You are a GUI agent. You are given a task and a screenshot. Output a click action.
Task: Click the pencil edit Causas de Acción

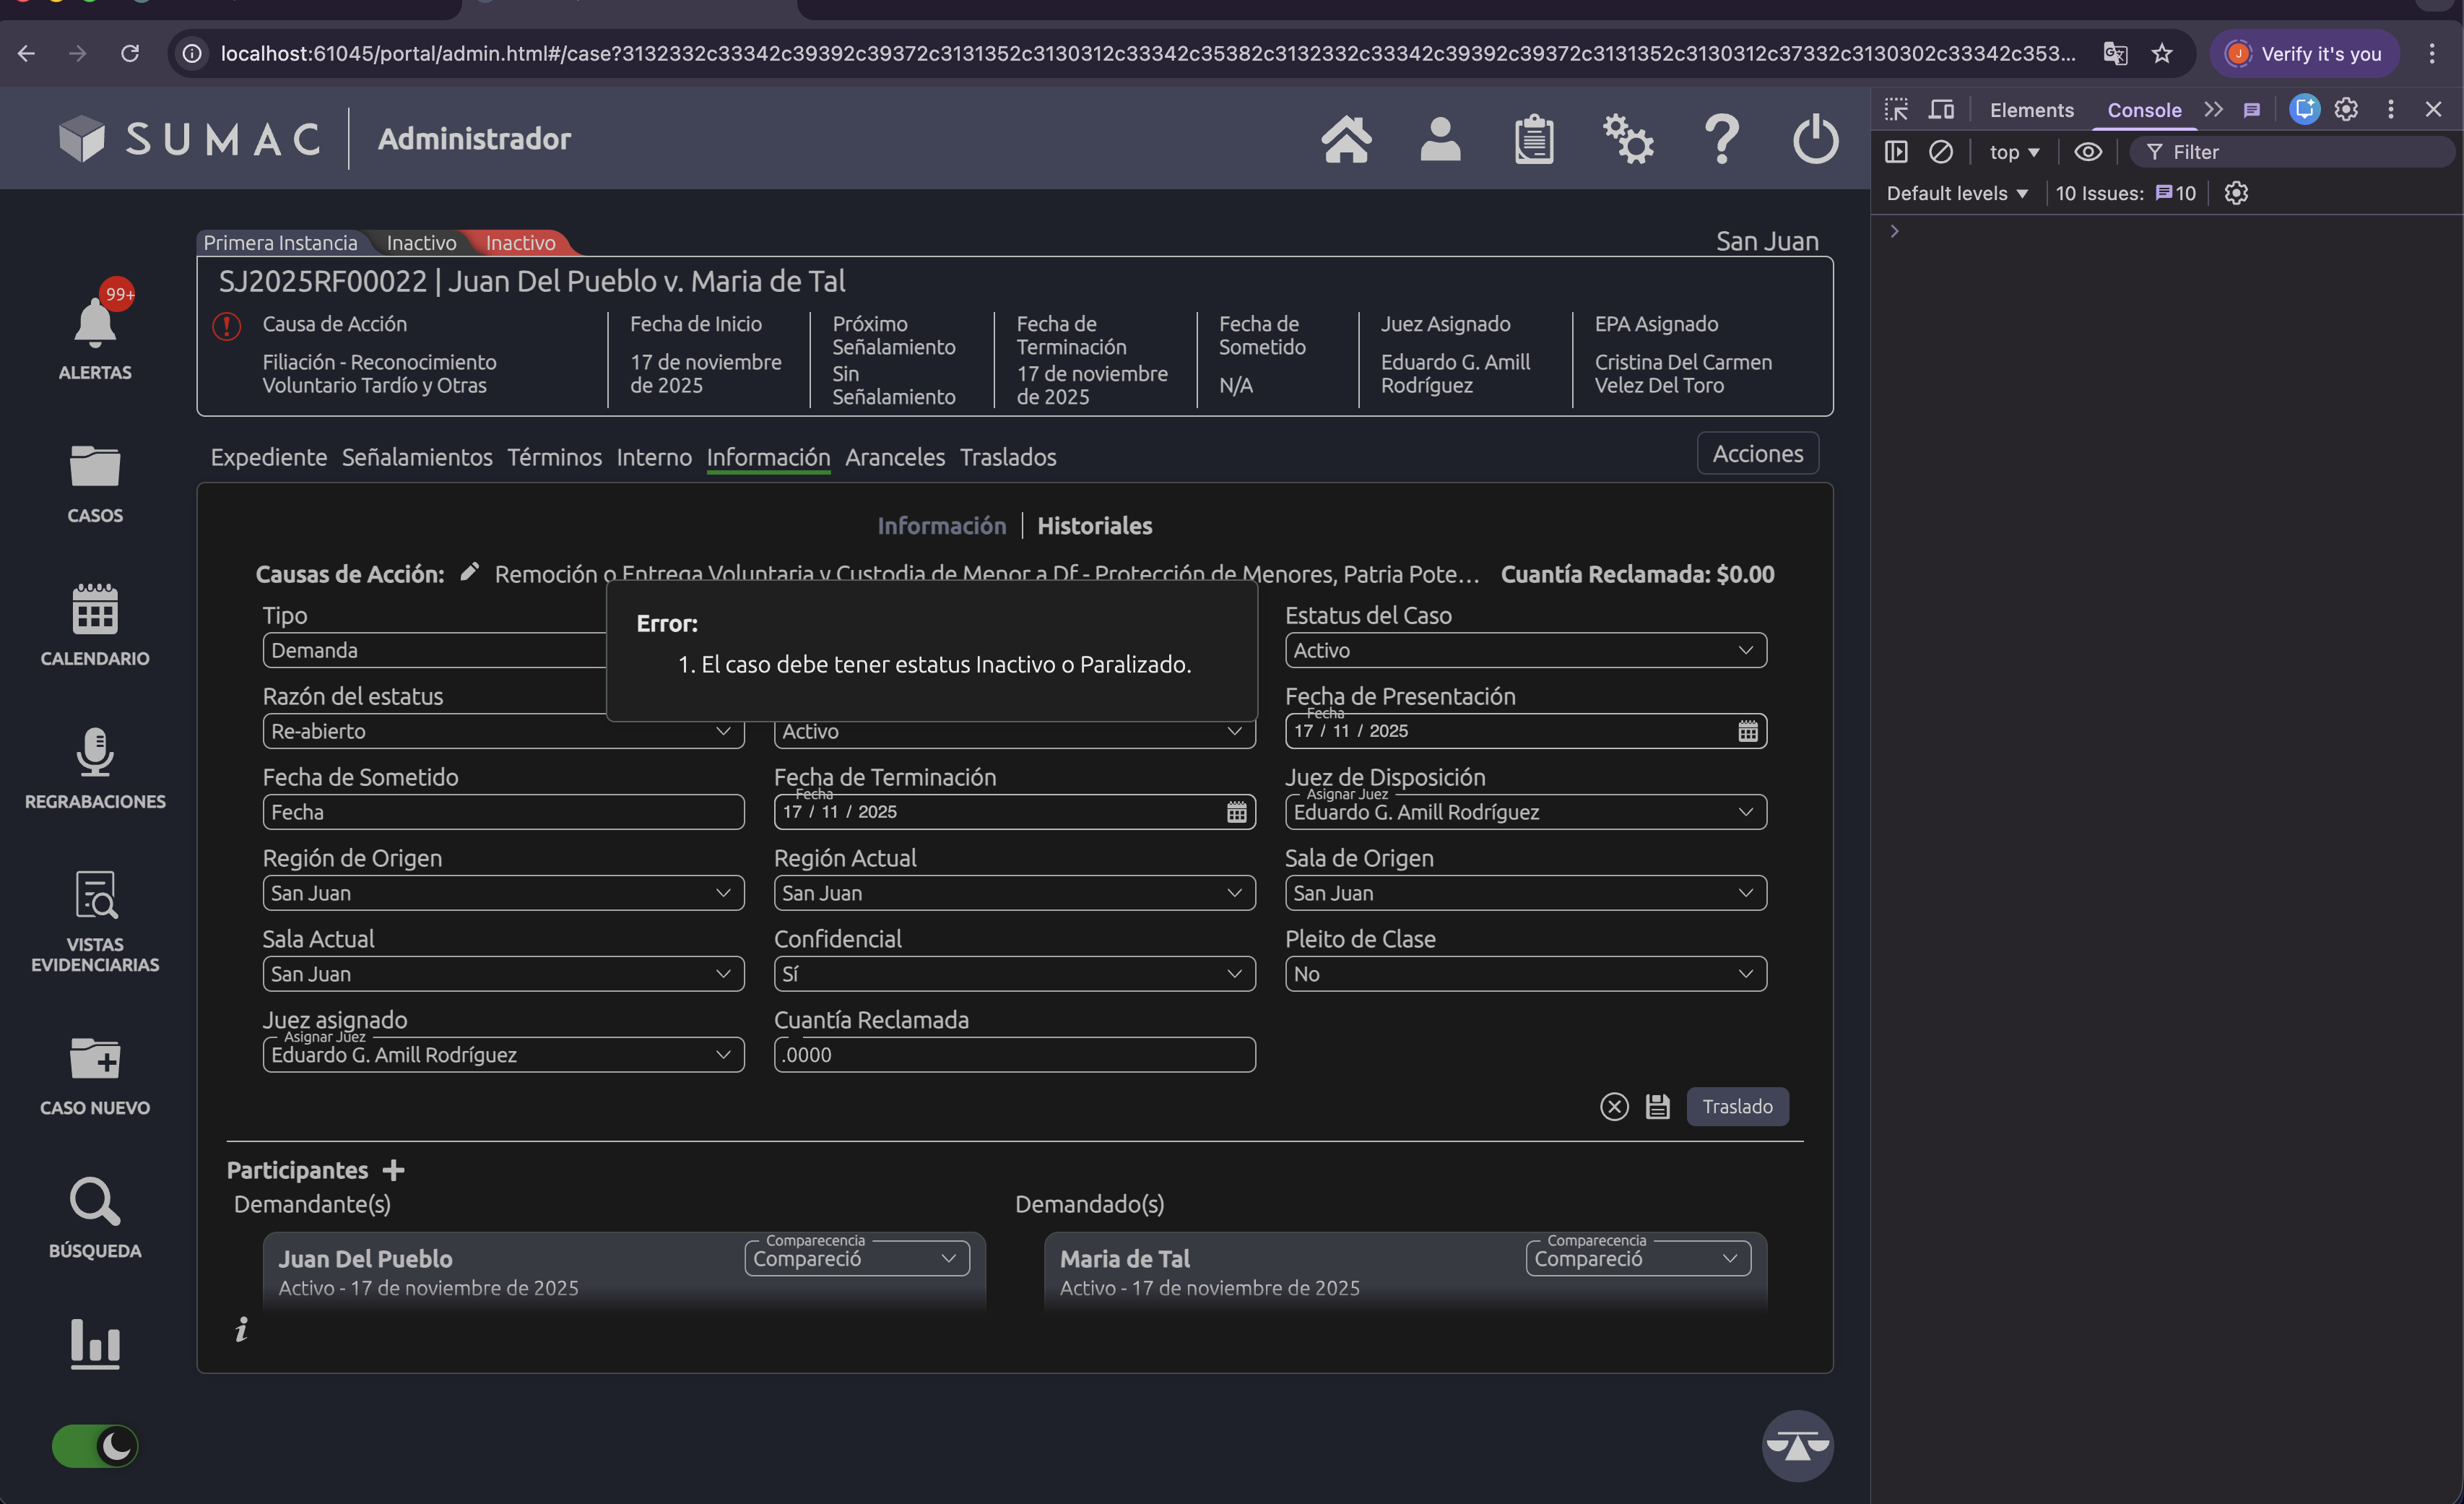click(469, 572)
